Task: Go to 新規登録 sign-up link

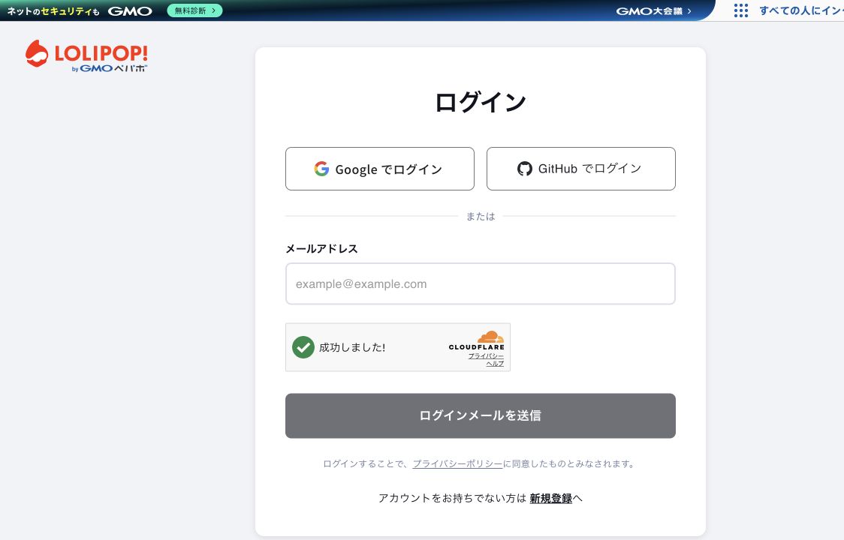Action: click(550, 498)
